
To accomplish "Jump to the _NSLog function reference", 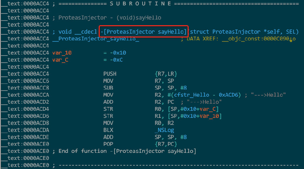I will coord(164,130).
